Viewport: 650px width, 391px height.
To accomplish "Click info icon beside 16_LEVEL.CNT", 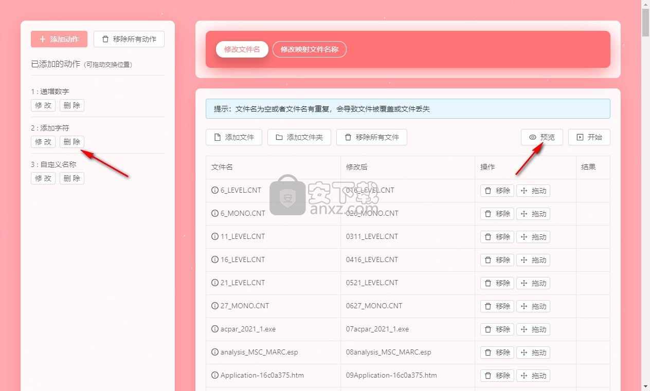I will tap(215, 259).
